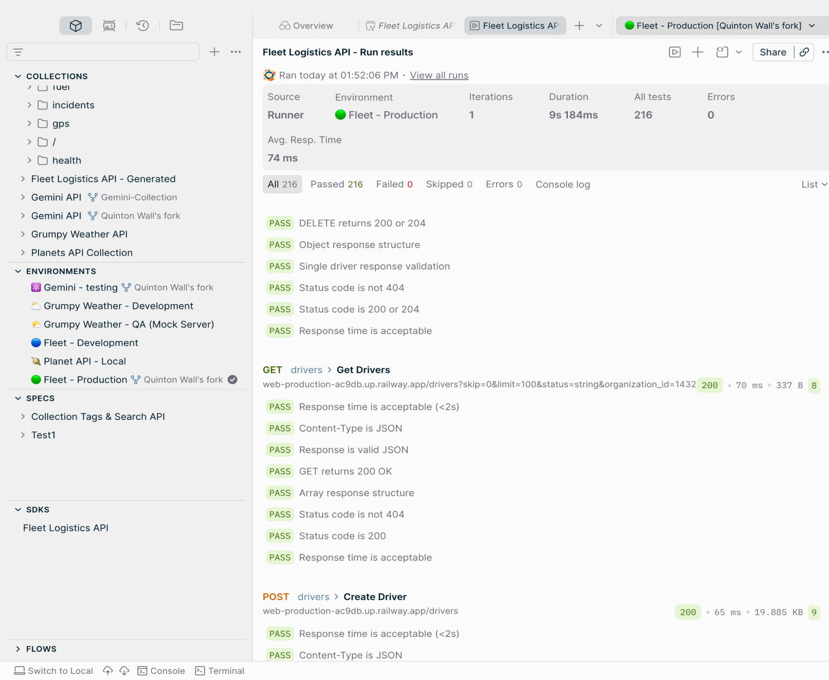Click test count badge 9 for Create Driver

coord(814,612)
